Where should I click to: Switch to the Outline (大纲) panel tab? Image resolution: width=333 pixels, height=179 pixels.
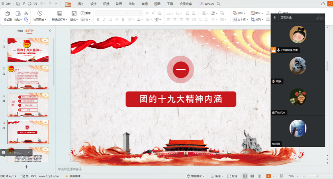[20, 31]
